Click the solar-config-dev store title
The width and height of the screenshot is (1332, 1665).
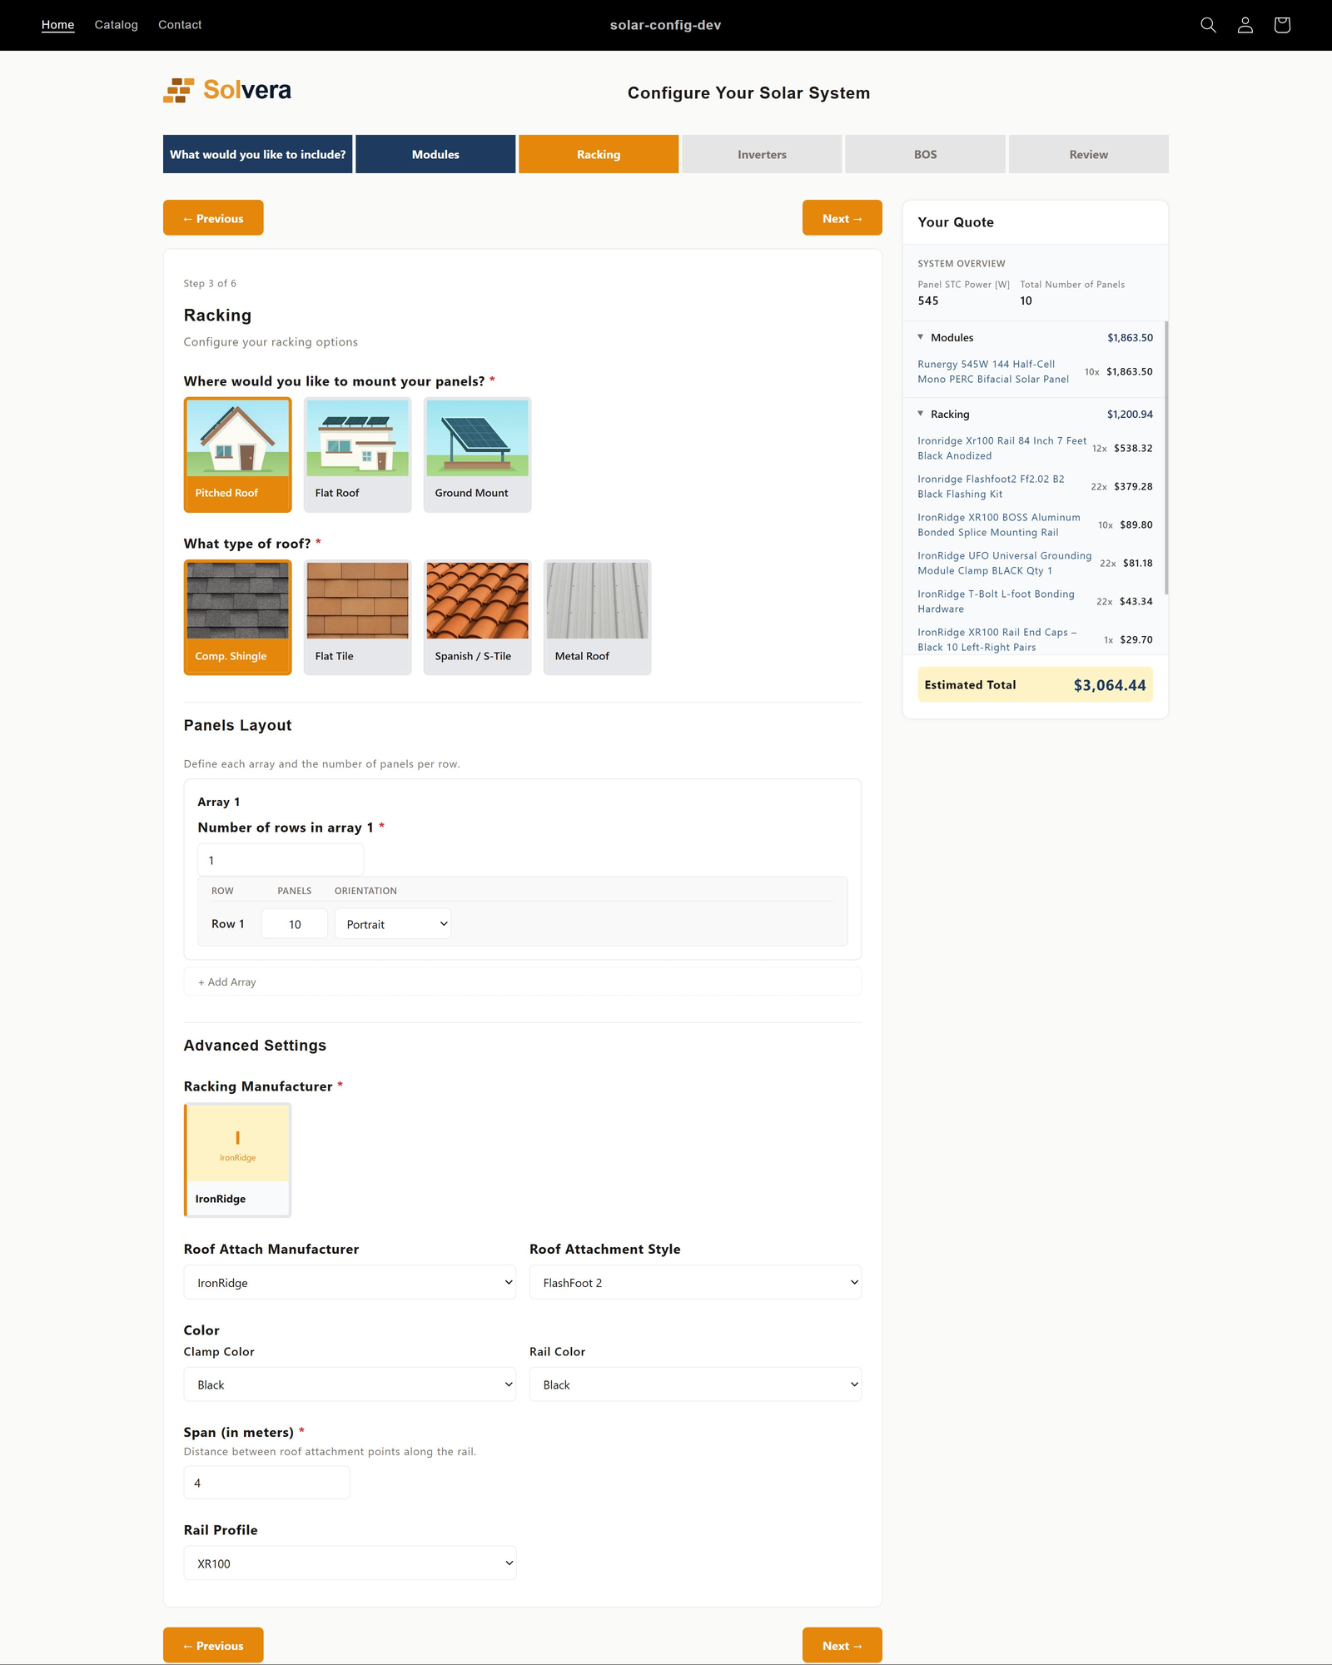666,25
